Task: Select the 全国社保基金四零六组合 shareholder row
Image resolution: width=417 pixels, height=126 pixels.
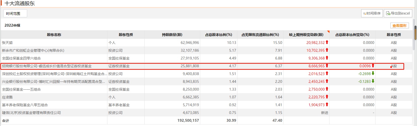Action: pos(21,58)
